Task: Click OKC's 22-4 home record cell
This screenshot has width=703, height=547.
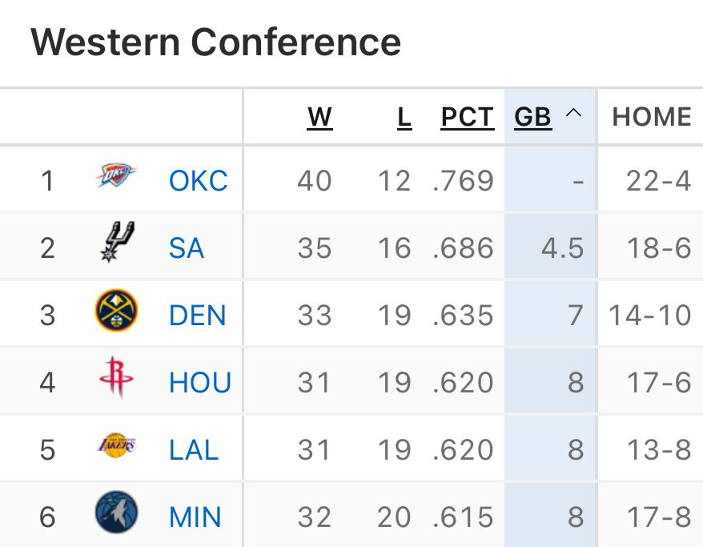Action: (x=658, y=181)
